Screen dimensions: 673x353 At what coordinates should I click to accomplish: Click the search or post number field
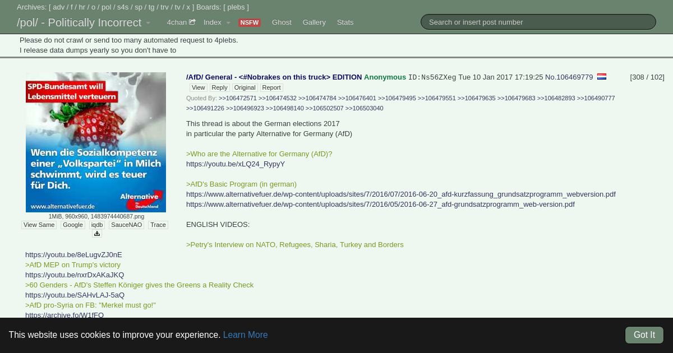[x=538, y=22]
